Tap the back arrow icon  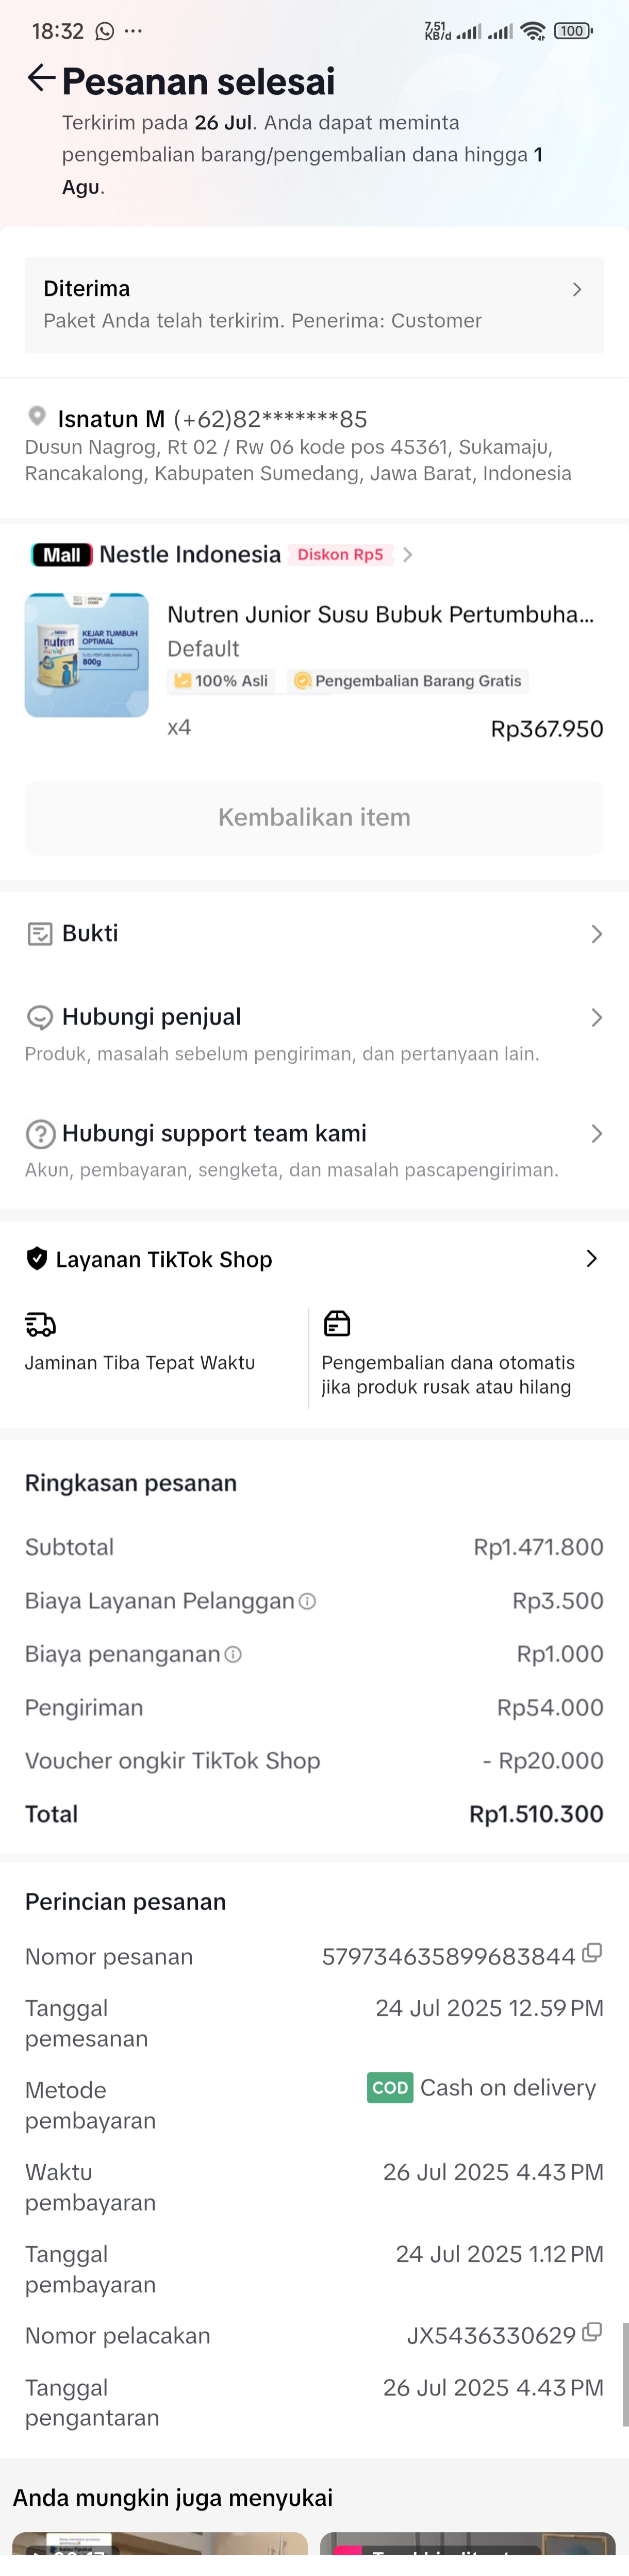[40, 78]
